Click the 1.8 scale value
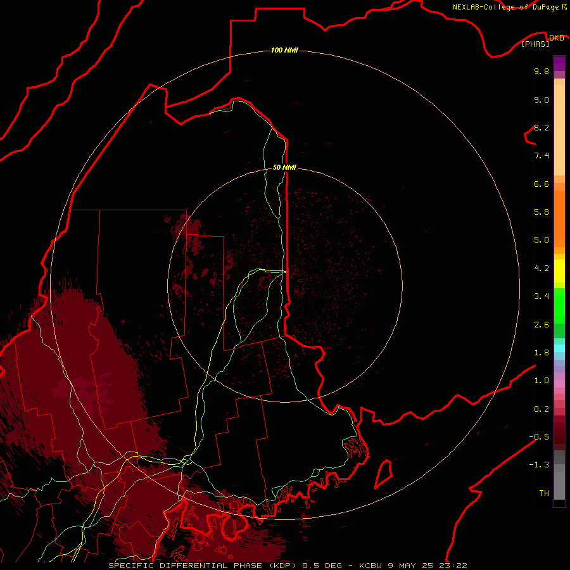 (x=541, y=353)
